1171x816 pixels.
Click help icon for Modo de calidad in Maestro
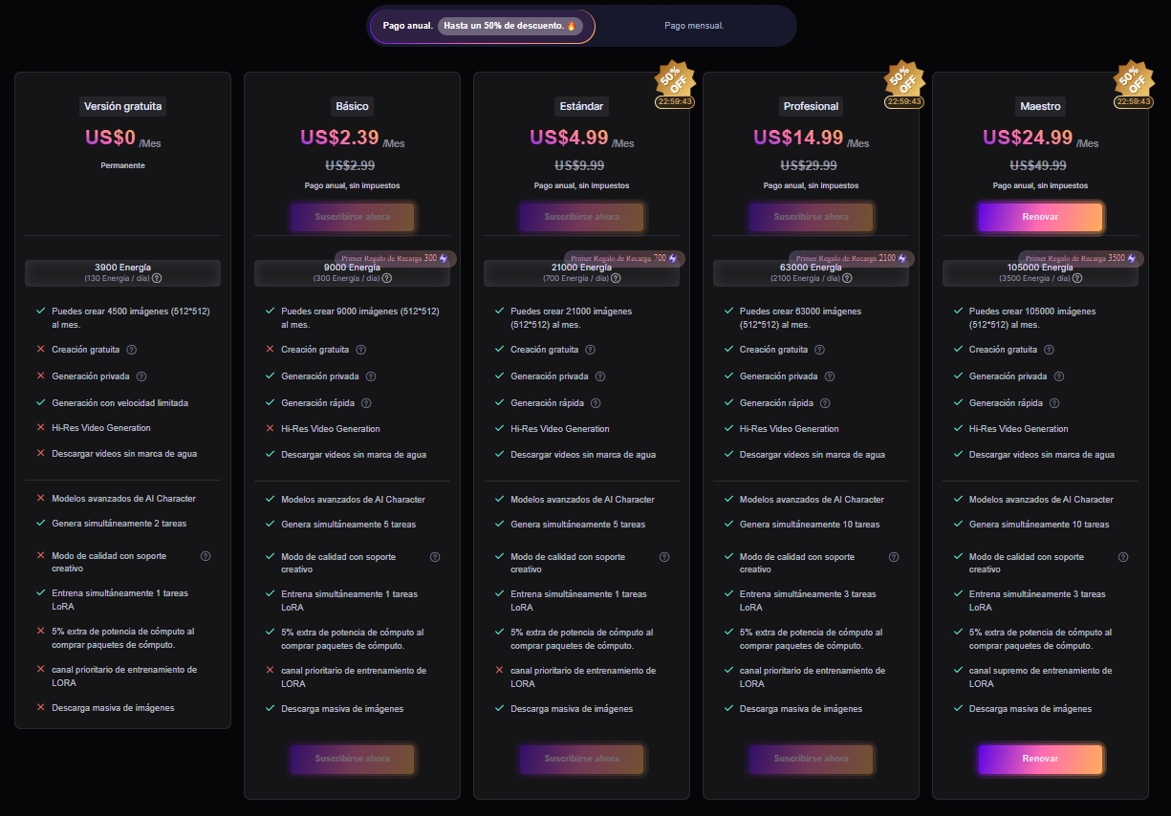pyautogui.click(x=1123, y=556)
